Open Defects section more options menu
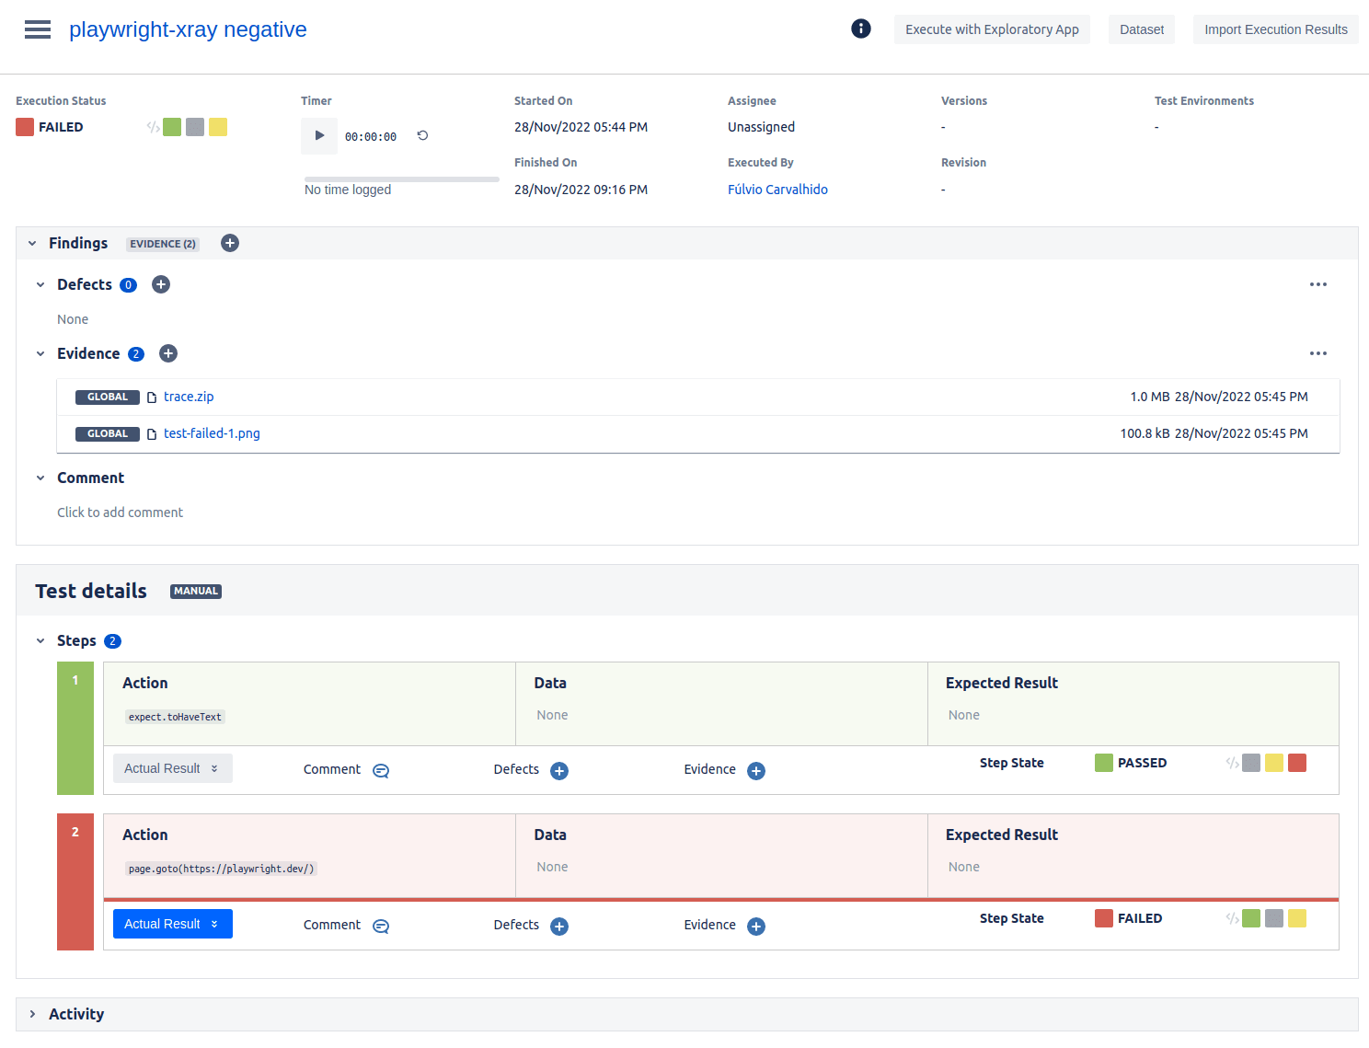 (1318, 284)
